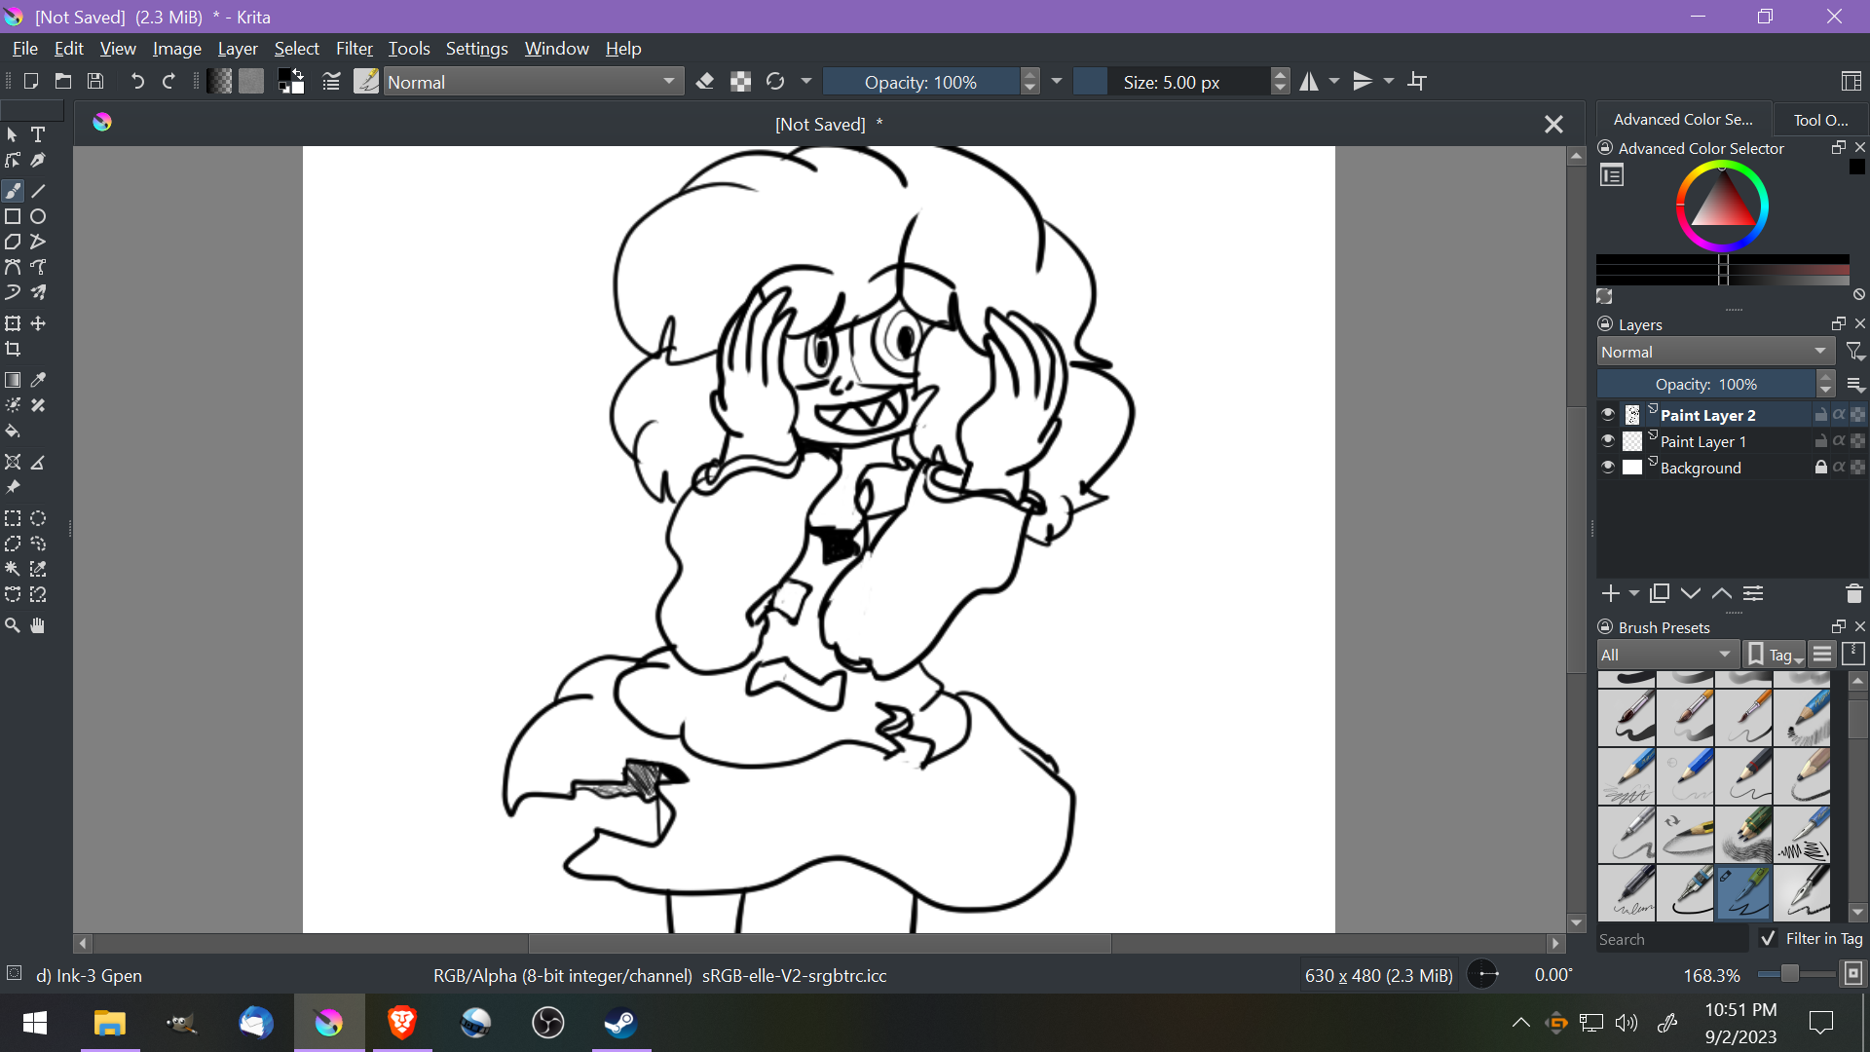Select the Text tool in toolbox

point(38,134)
